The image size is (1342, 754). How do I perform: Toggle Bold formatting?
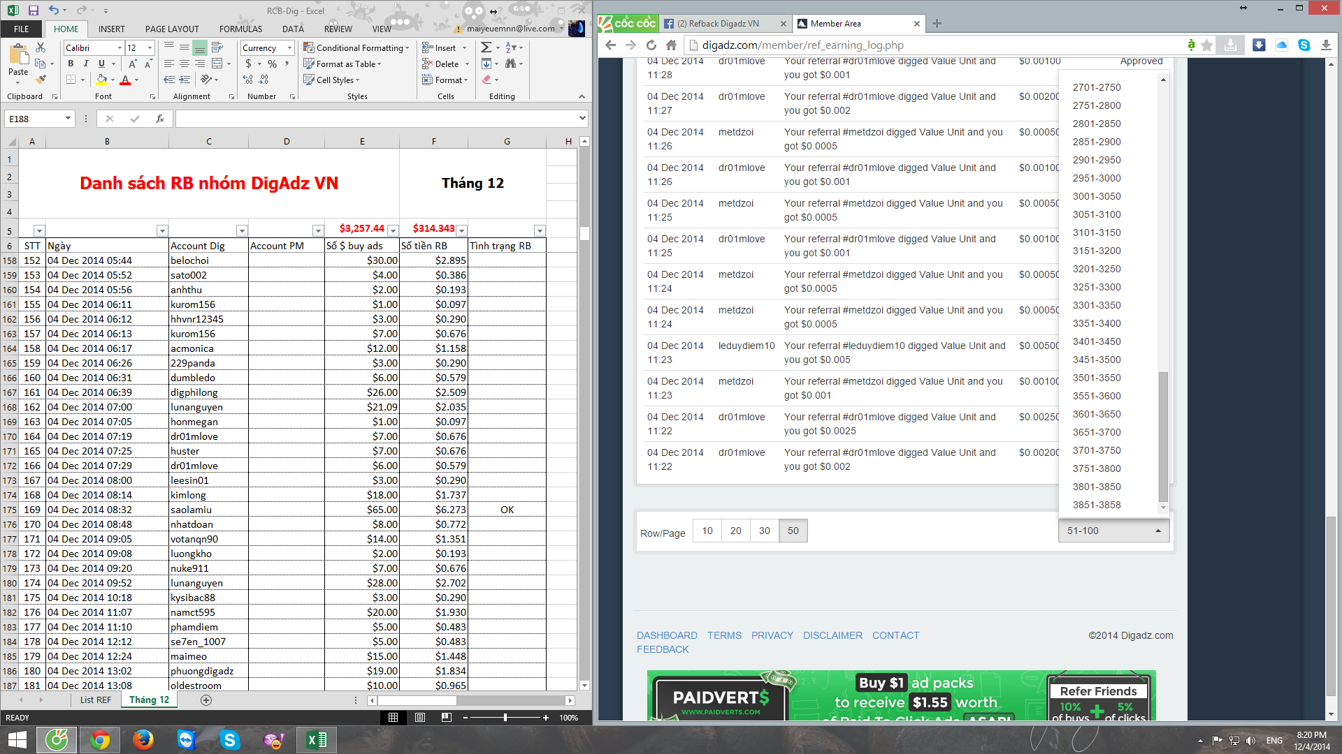pos(71,64)
